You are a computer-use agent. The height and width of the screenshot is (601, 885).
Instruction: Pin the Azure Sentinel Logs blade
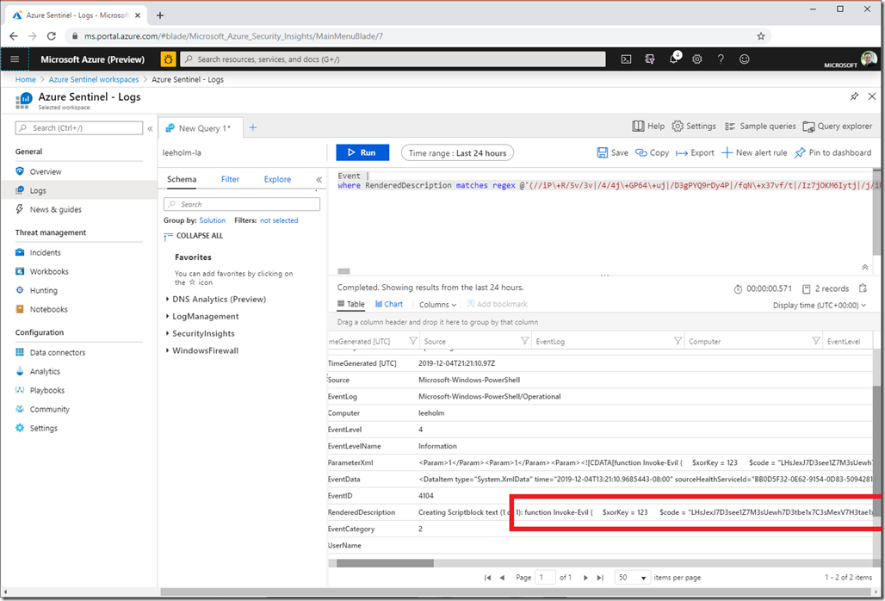point(854,96)
